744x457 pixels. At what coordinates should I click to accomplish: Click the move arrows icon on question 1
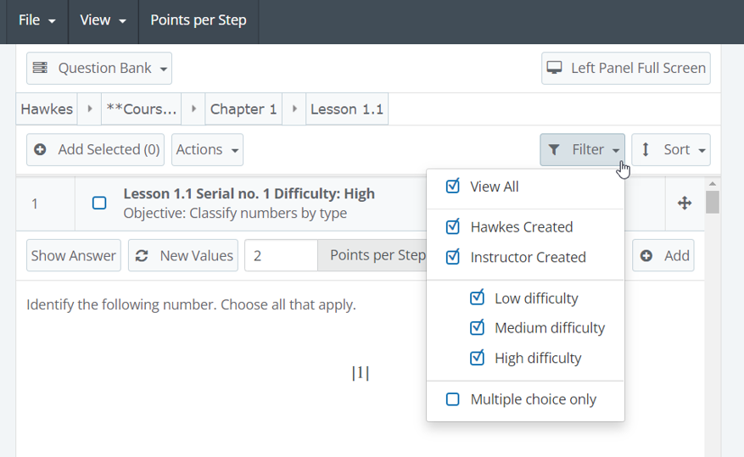point(685,203)
